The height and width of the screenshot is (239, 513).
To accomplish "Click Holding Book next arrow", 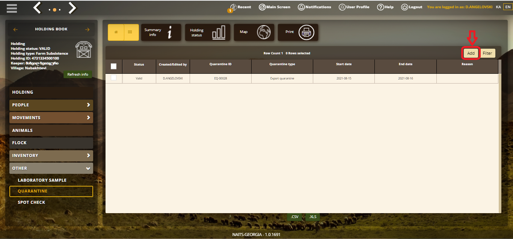I will pyautogui.click(x=88, y=29).
